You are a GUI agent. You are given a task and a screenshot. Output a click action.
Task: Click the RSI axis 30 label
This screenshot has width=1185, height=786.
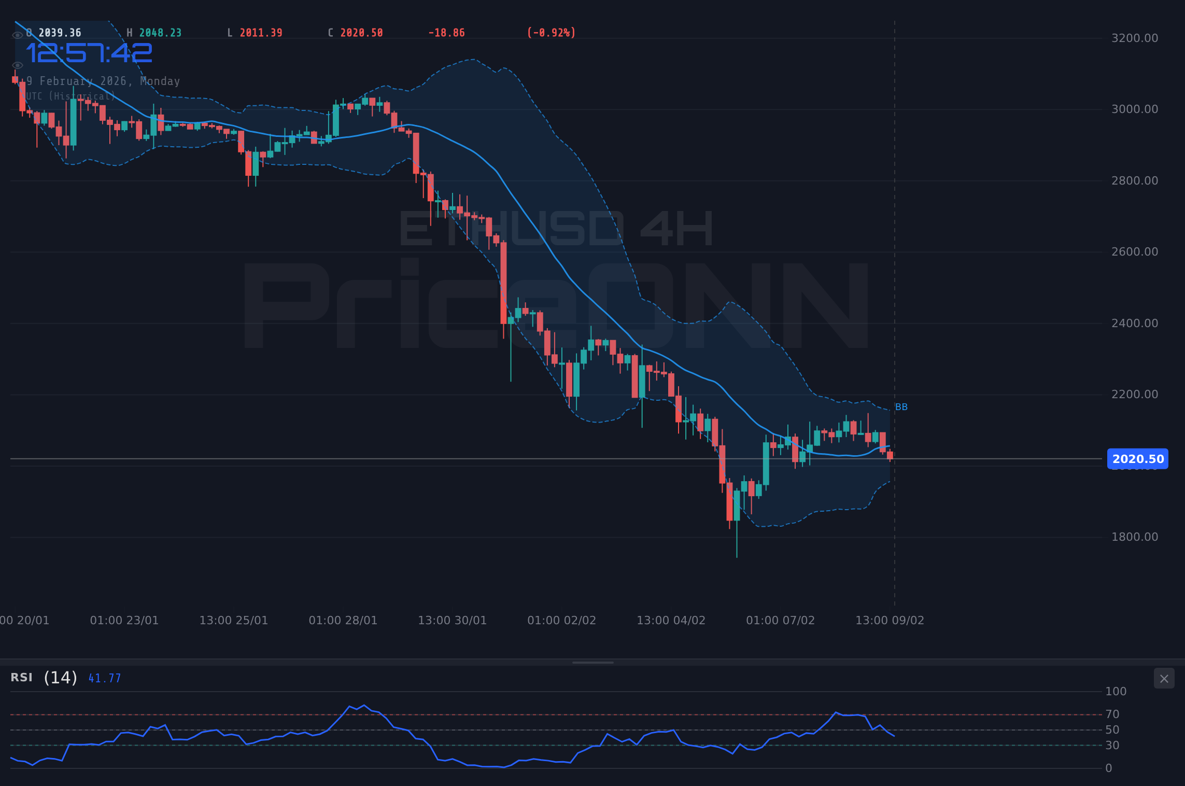click(1112, 746)
